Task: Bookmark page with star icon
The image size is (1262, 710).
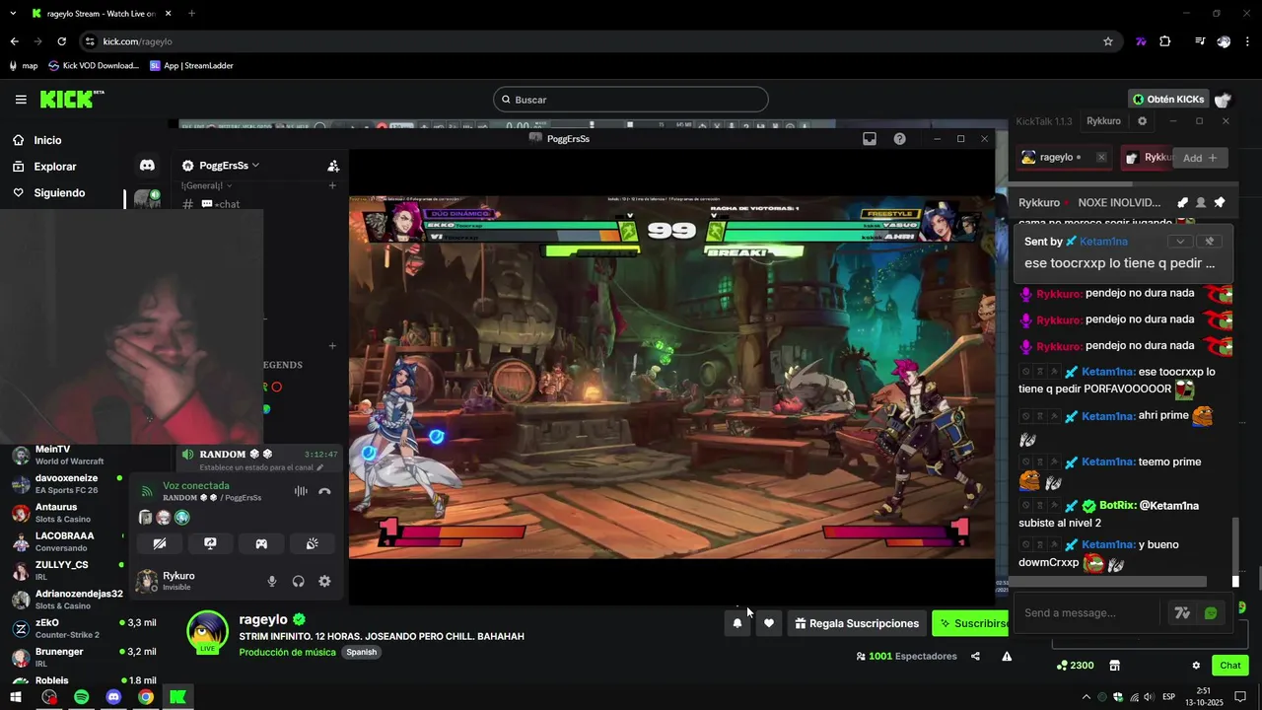Action: (x=1108, y=41)
